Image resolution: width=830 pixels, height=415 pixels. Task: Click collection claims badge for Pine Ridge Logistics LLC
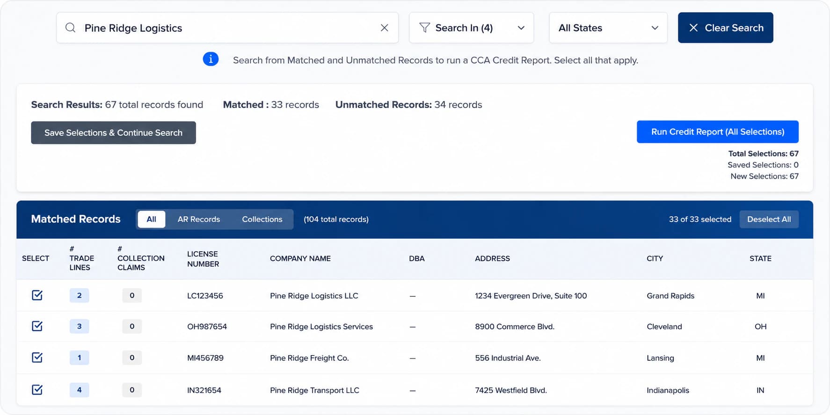click(x=132, y=295)
